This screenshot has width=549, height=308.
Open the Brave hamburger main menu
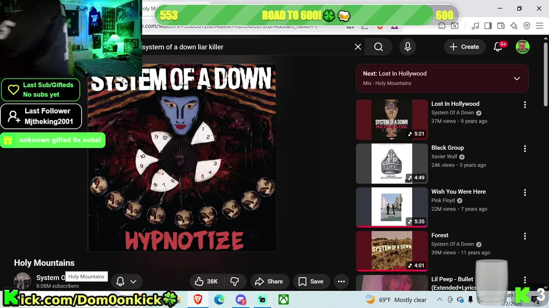(540, 26)
